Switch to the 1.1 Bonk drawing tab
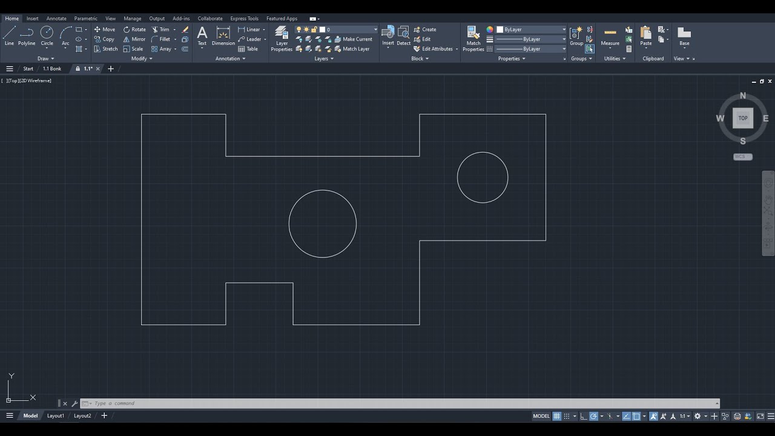The height and width of the screenshot is (436, 775). pyautogui.click(x=52, y=69)
